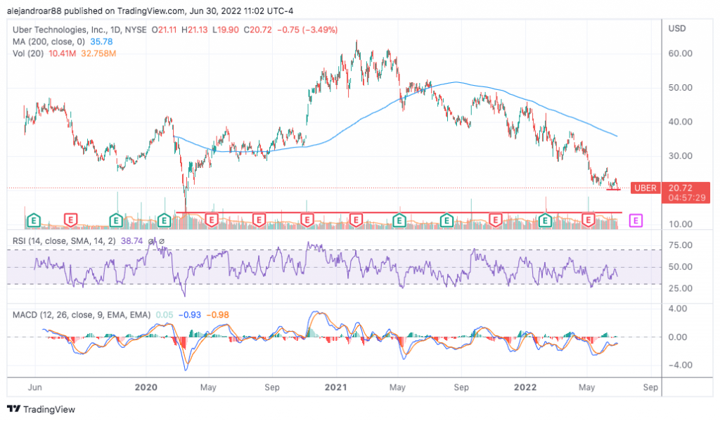Click the C20.72 close price value
Screen dimensions: 720x421
(x=257, y=30)
